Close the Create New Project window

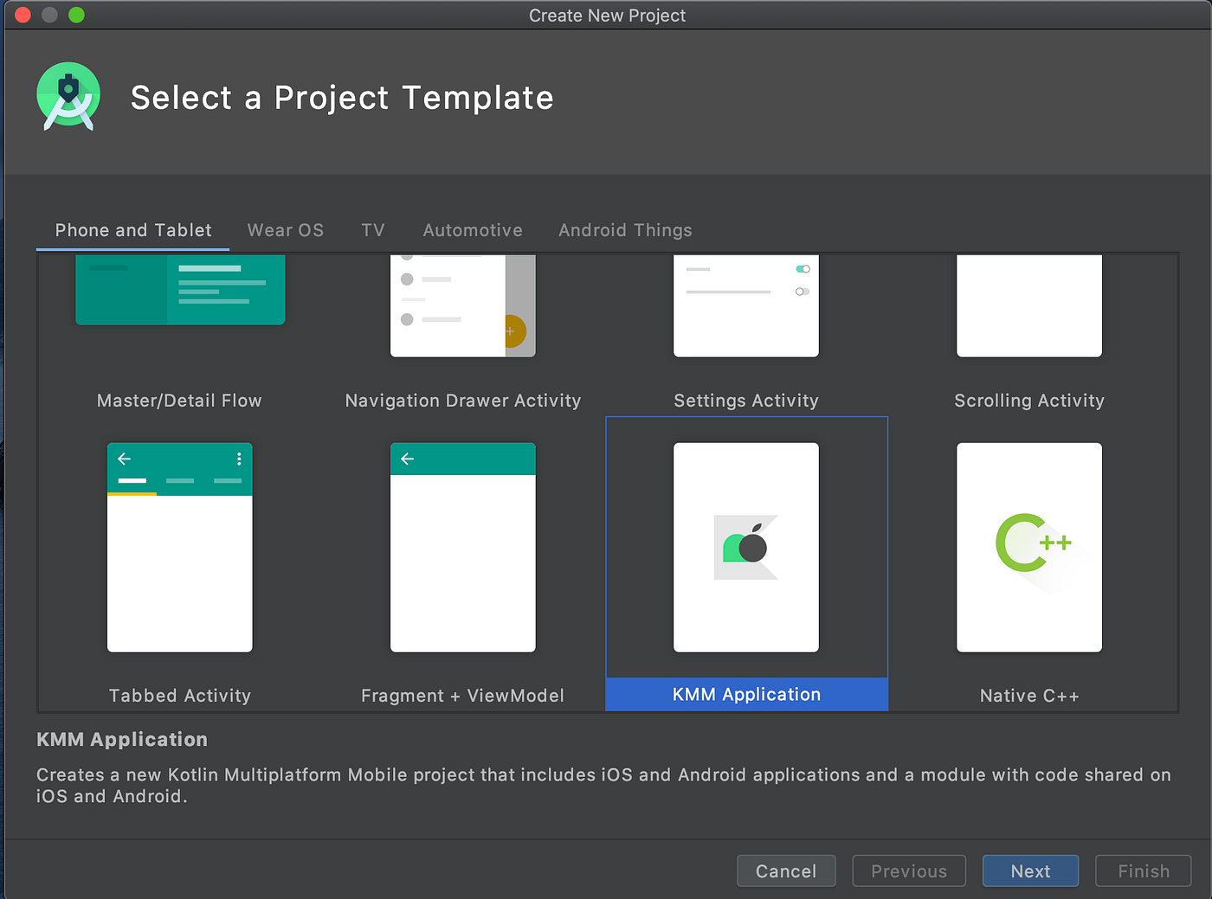coord(22,14)
